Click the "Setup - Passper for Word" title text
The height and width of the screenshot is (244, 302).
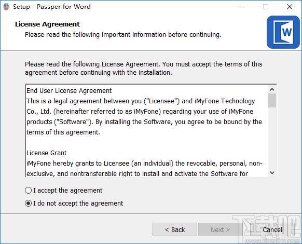pyautogui.click(x=51, y=7)
